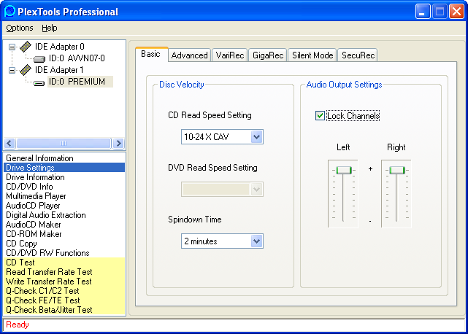Viewport: 468px width, 334px height.
Task: Click the PlexTools logo icon in title bar
Action: (x=9, y=12)
